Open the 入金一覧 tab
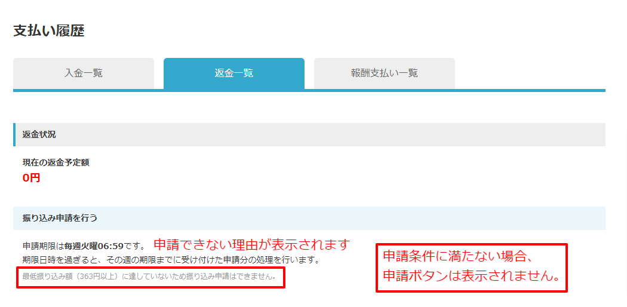Image resolution: width=627 pixels, height=307 pixels. tap(84, 73)
